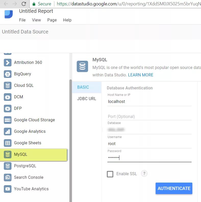The height and width of the screenshot is (202, 201).
Task: Click the DCM connector icon
Action: [8, 97]
